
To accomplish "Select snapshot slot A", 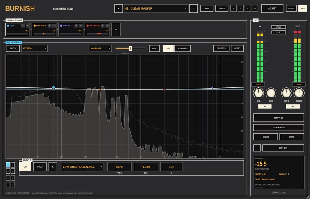I will coord(233,8).
